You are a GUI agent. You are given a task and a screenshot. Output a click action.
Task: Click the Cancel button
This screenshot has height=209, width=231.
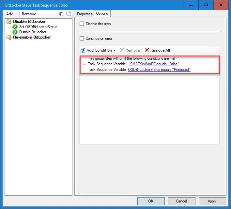tap(181, 201)
